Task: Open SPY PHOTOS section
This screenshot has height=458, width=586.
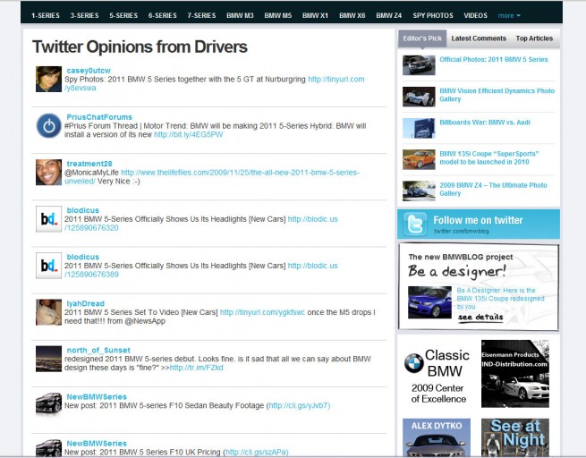Action: (433, 15)
